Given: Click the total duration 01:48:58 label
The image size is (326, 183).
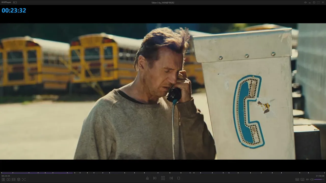Looking at the screenshot, I should (x=320, y=176).
